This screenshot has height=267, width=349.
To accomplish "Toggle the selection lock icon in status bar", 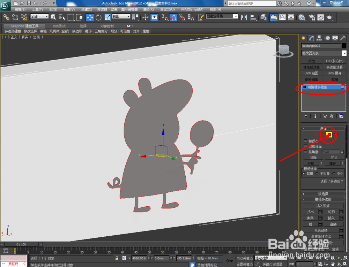I will 117,258.
